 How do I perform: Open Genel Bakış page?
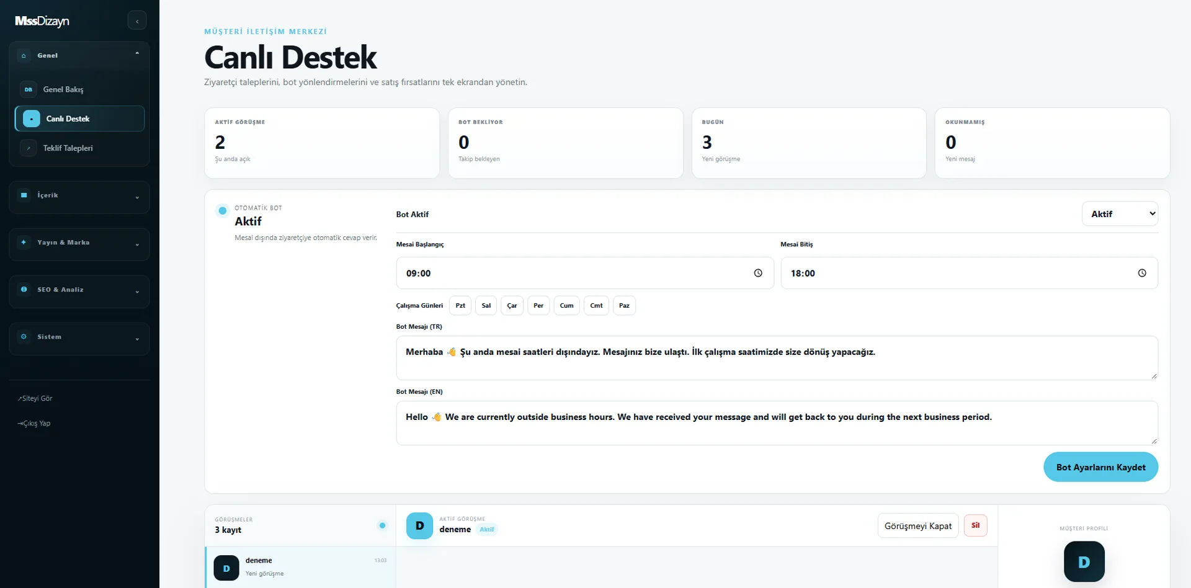[79, 89]
